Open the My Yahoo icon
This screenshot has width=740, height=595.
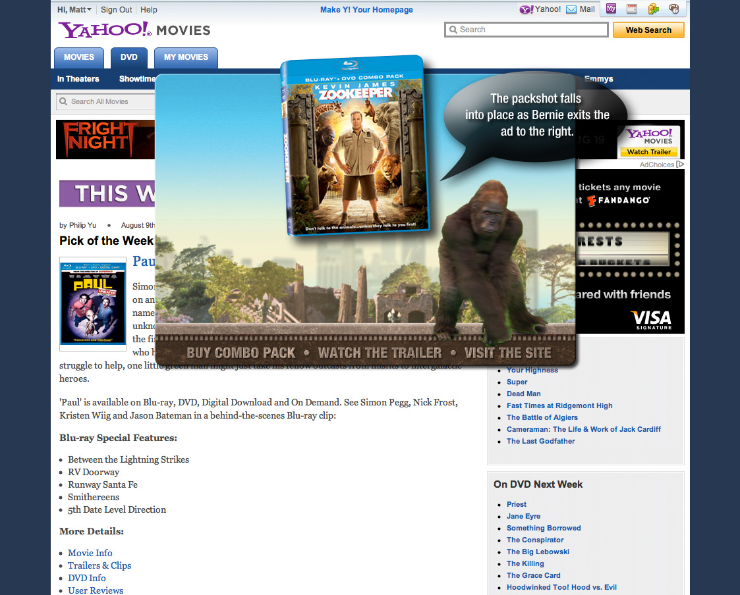pos(611,9)
